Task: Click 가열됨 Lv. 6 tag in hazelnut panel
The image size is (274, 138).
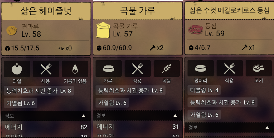Action: 20,103
